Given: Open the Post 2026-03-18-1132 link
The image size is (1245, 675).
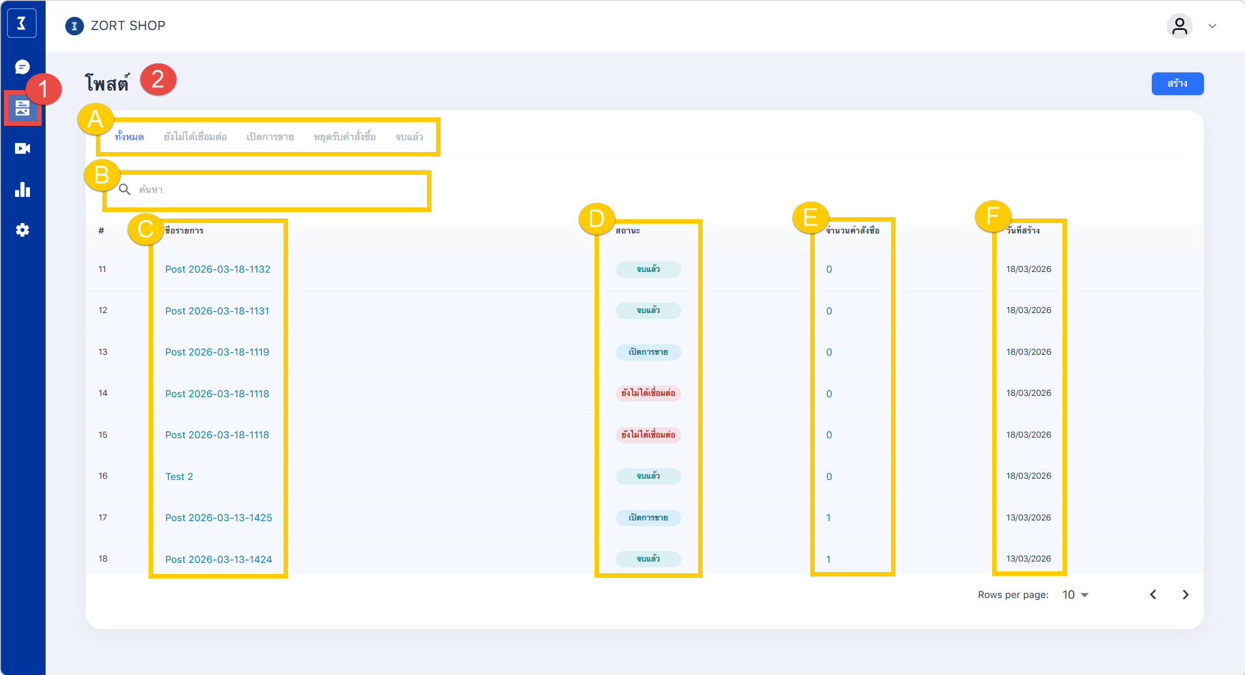Looking at the screenshot, I should tap(218, 269).
